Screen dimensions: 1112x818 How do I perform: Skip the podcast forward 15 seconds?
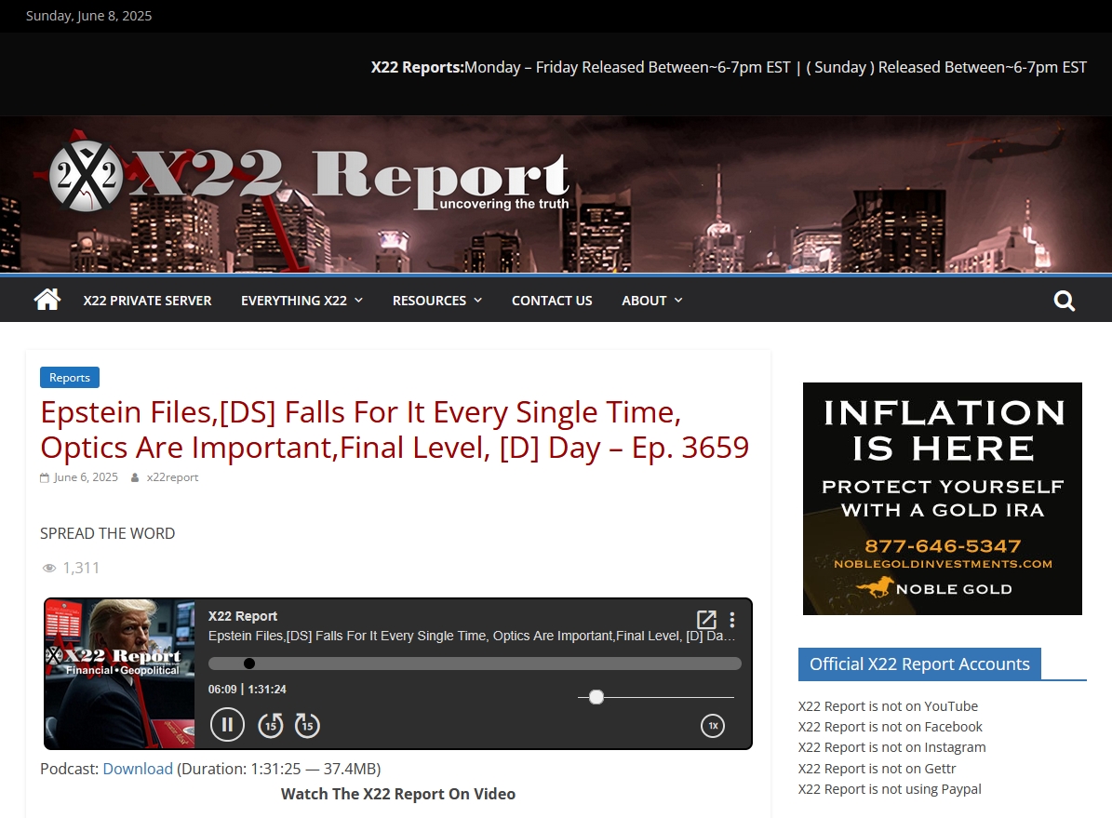pos(307,726)
